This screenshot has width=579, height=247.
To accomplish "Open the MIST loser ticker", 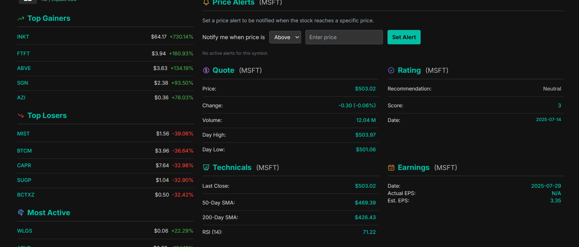I will (23, 134).
